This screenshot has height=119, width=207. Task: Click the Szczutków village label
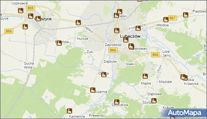tap(120, 105)
